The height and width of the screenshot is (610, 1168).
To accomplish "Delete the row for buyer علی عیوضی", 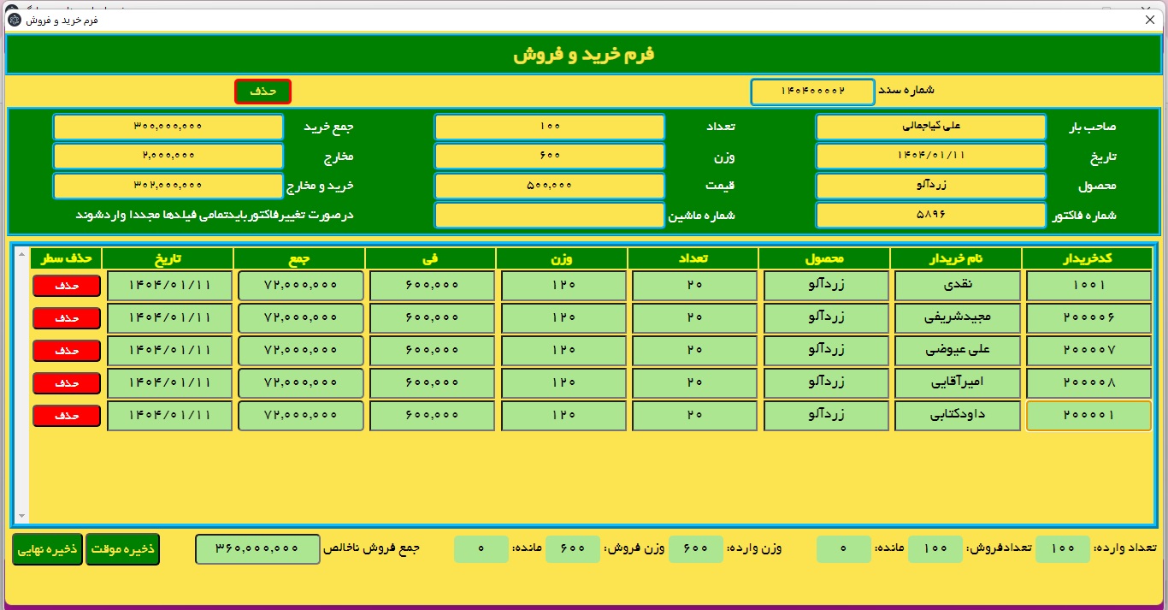I will pyautogui.click(x=67, y=351).
